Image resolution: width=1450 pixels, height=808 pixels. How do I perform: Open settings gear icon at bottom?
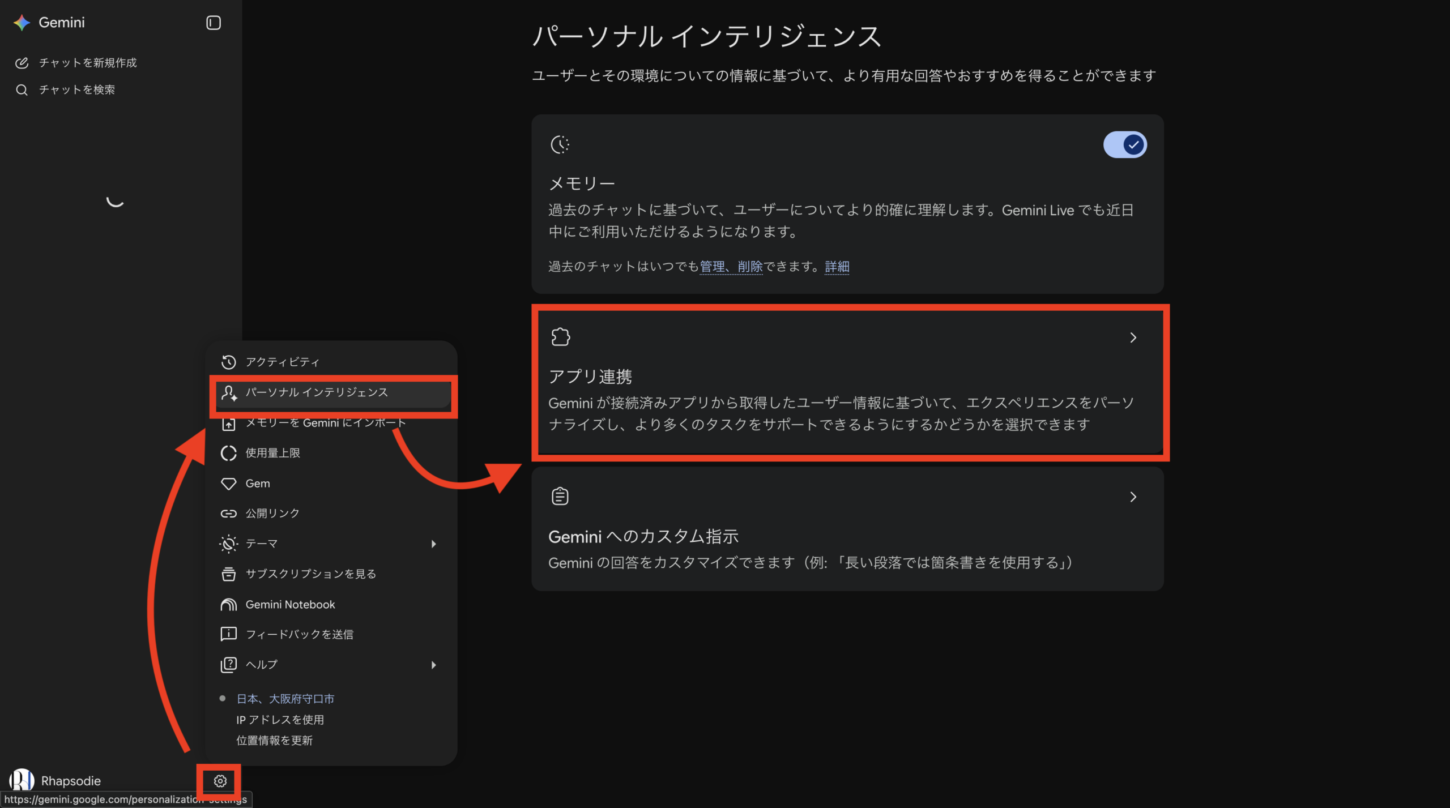220,781
